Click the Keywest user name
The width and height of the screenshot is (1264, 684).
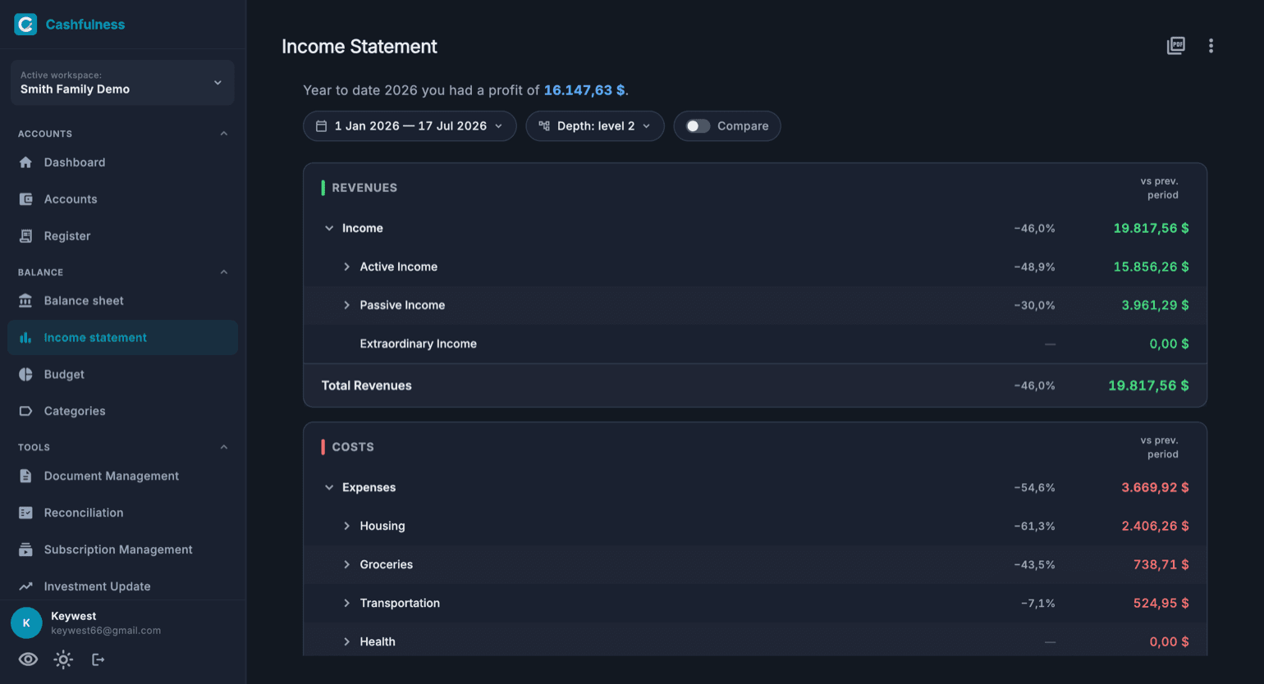click(74, 616)
